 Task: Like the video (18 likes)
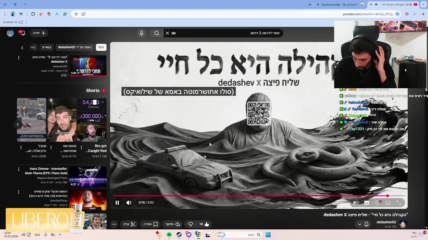point(204,224)
